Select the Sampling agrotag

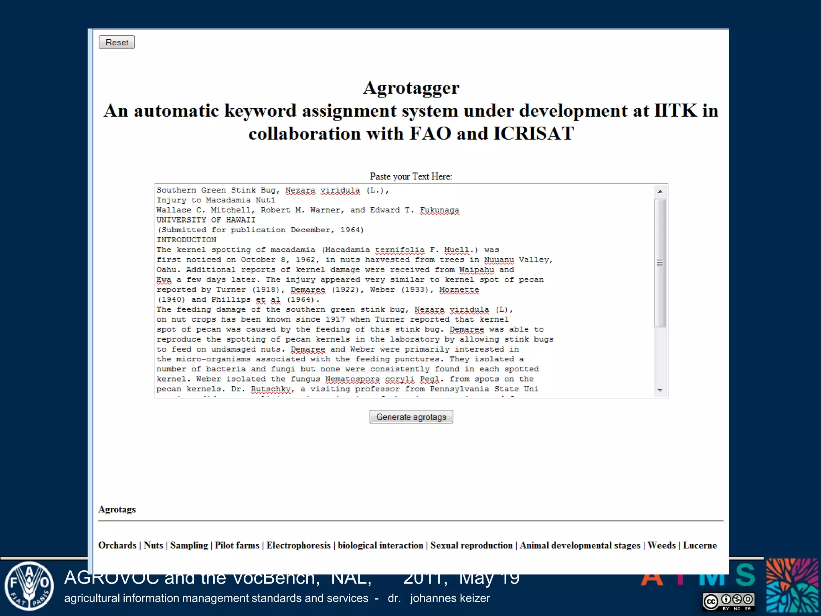point(189,545)
